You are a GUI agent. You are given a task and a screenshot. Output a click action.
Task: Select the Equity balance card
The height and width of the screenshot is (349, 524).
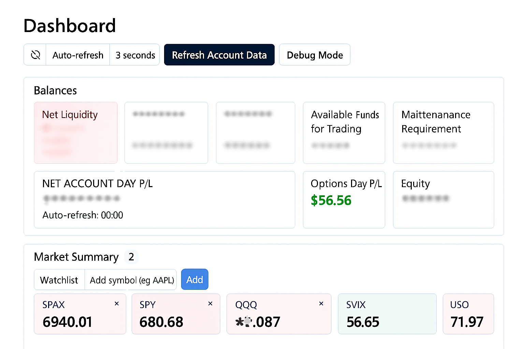[443, 199]
